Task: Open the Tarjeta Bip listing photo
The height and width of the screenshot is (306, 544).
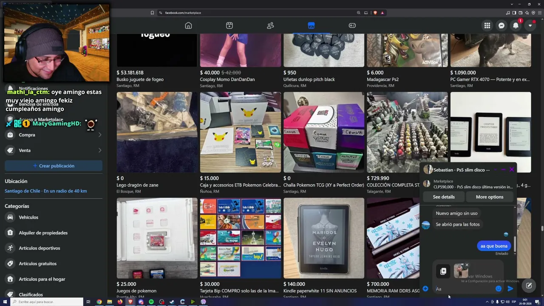Action: click(241, 238)
